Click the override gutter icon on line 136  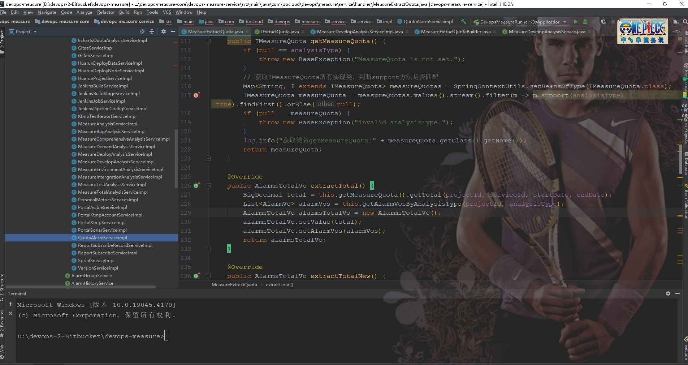point(197,276)
